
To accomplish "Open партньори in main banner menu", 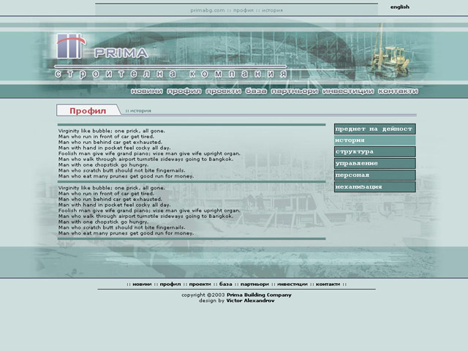I will click(294, 91).
